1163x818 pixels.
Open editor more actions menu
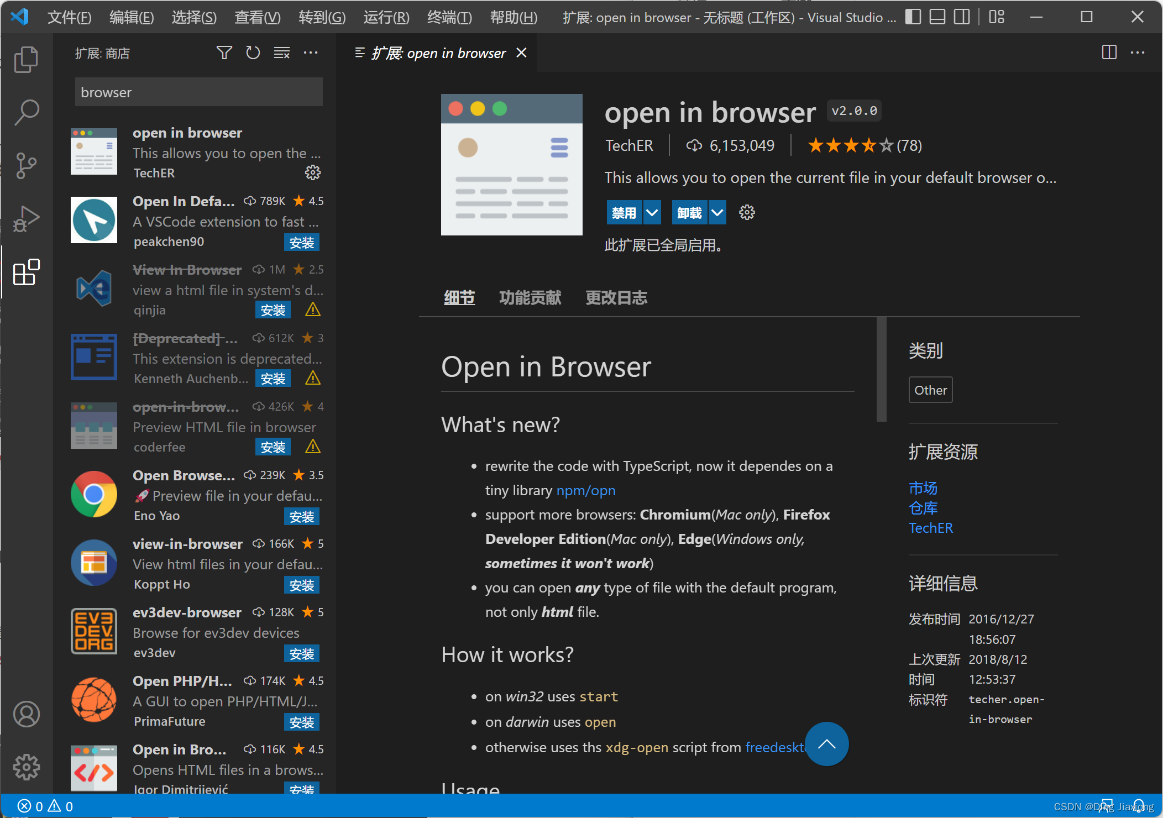[x=1138, y=53]
